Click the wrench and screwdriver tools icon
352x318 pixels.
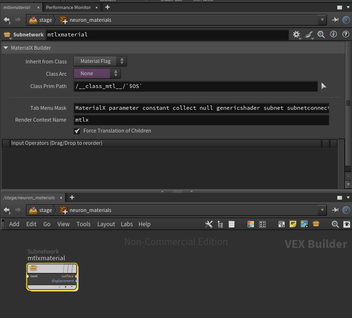tap(208, 224)
